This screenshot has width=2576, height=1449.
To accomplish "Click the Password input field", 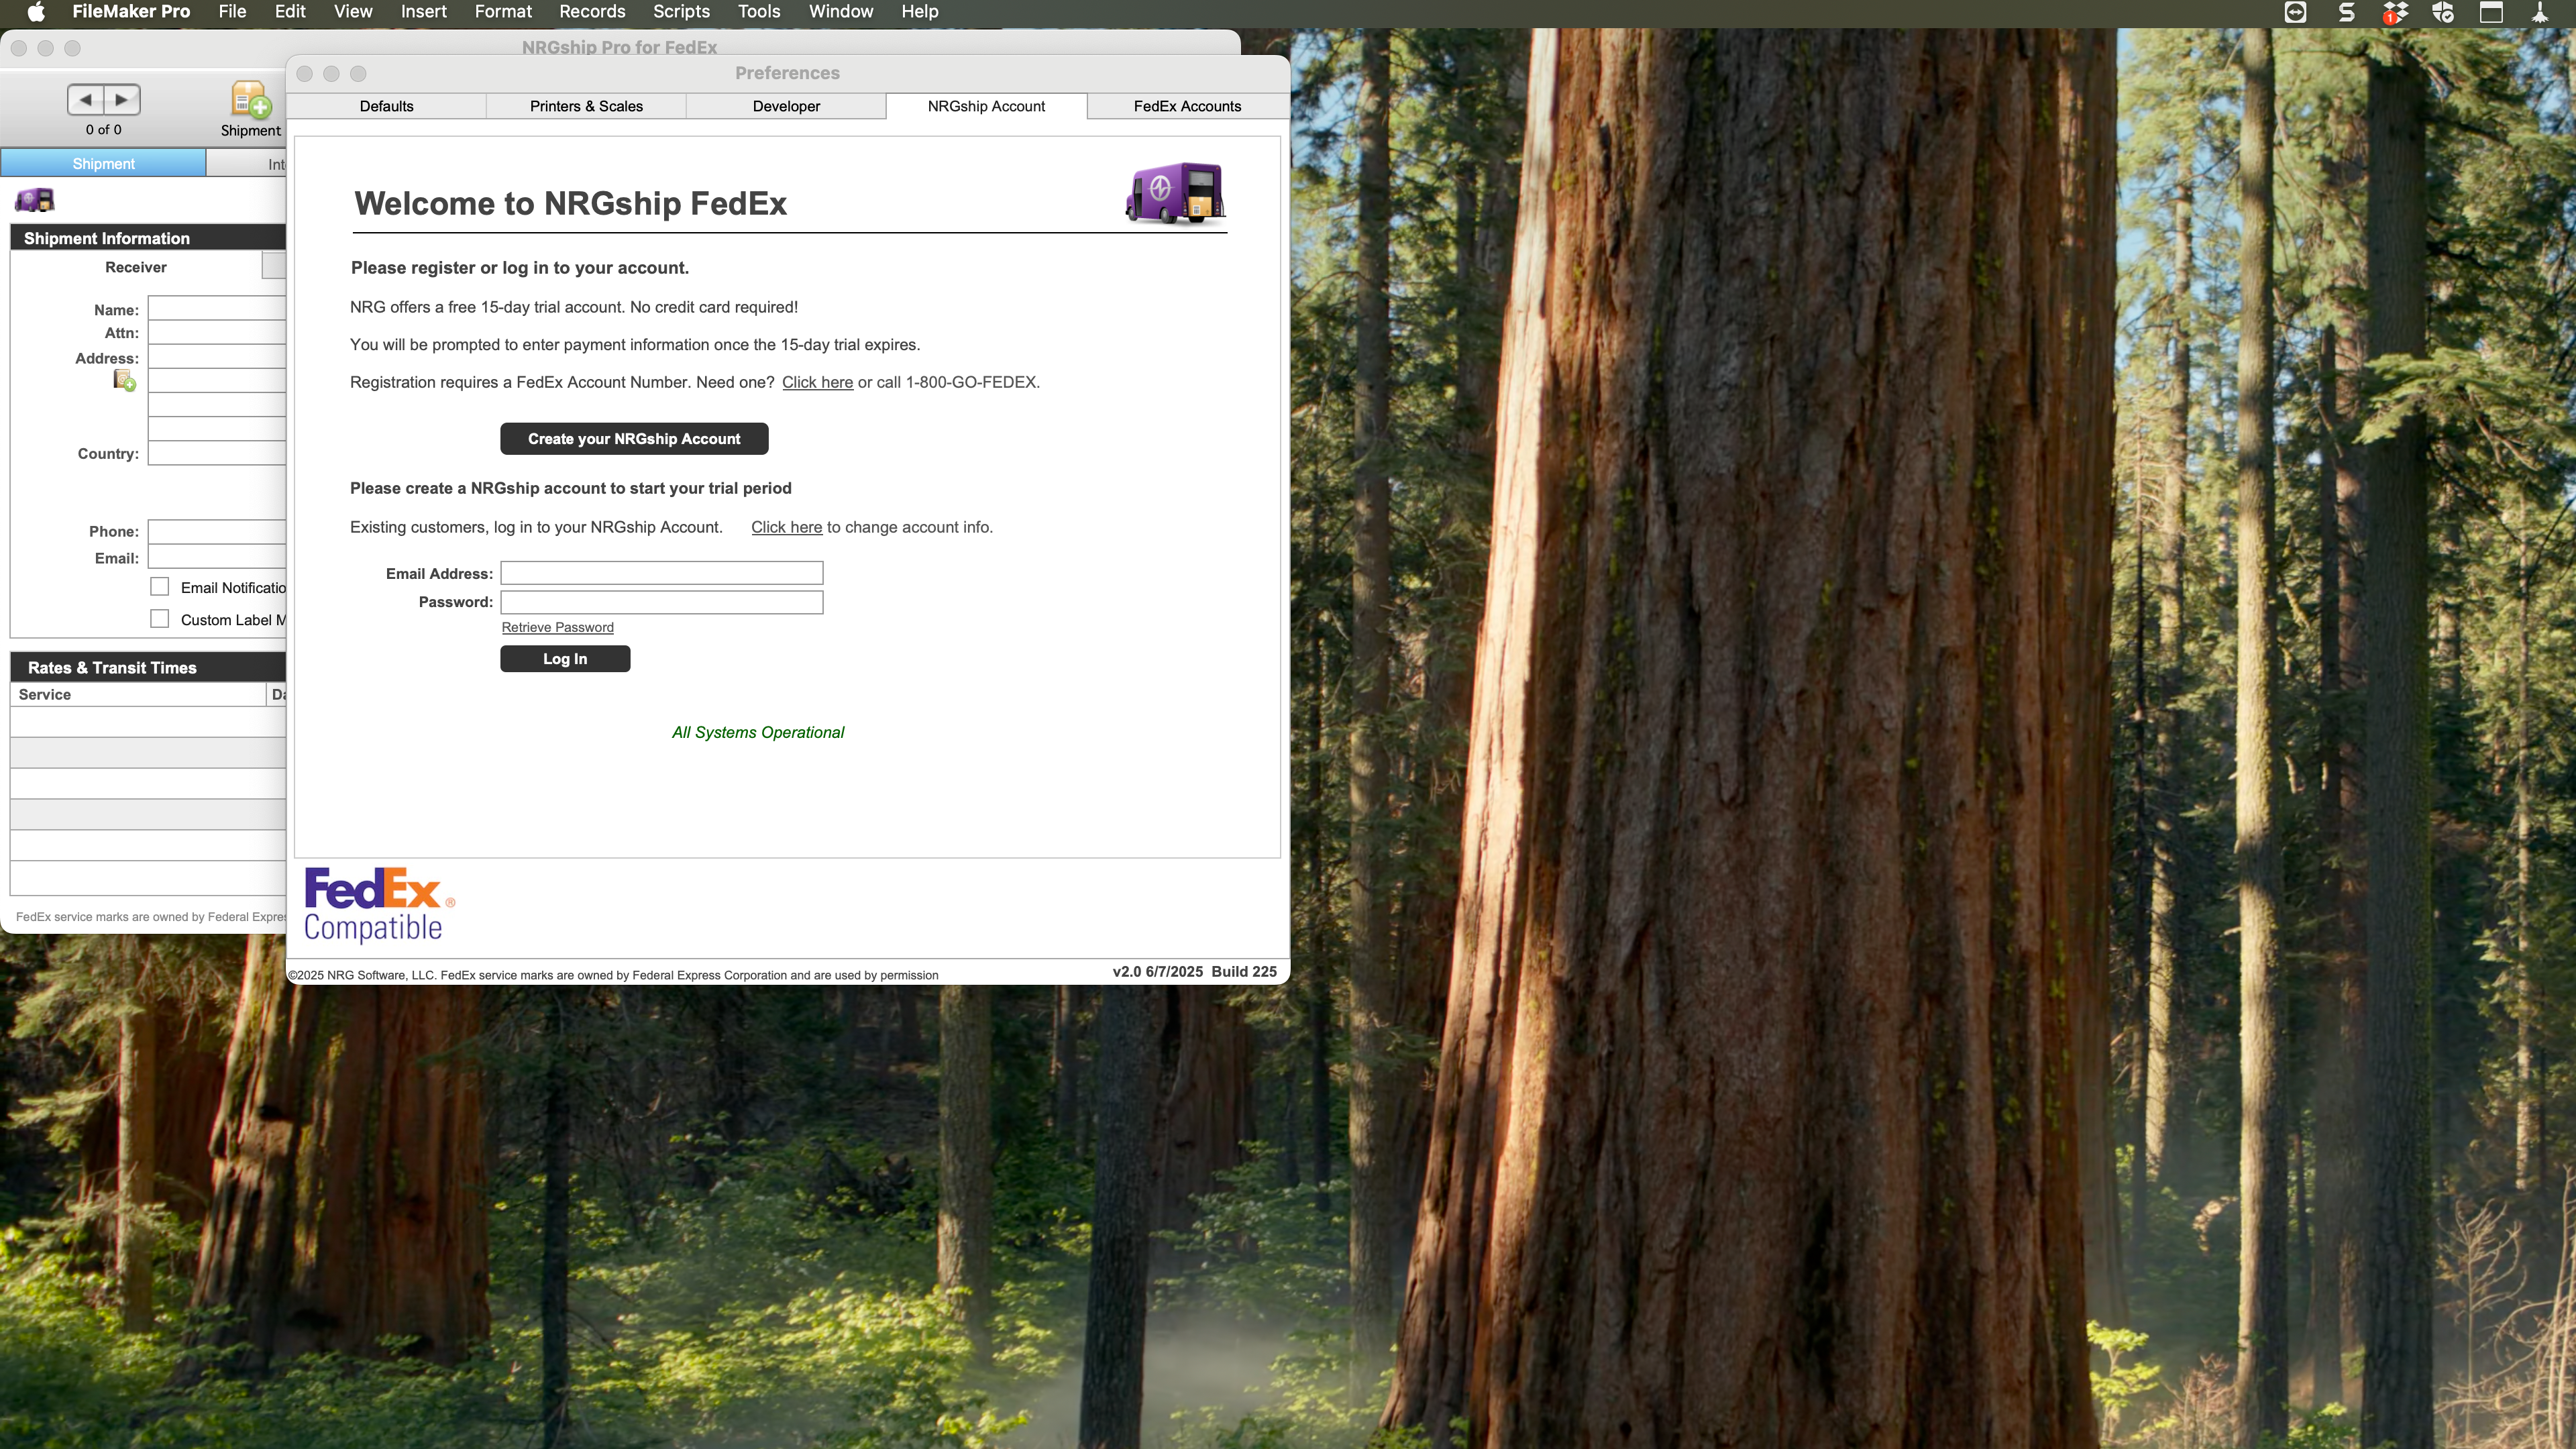I will pos(662,602).
